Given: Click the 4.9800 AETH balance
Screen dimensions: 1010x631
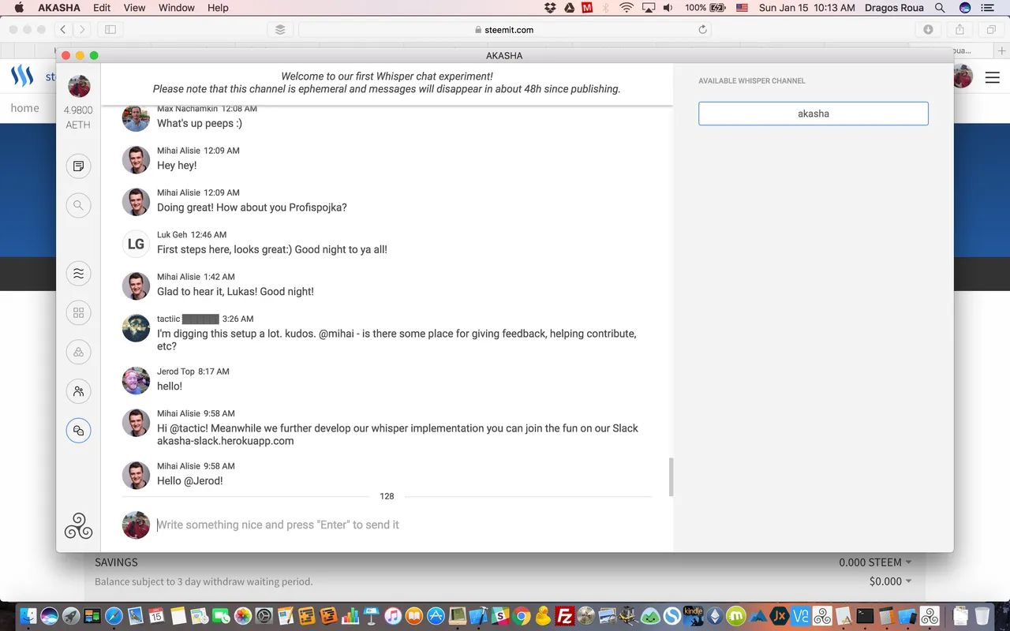Looking at the screenshot, I should 78,118.
